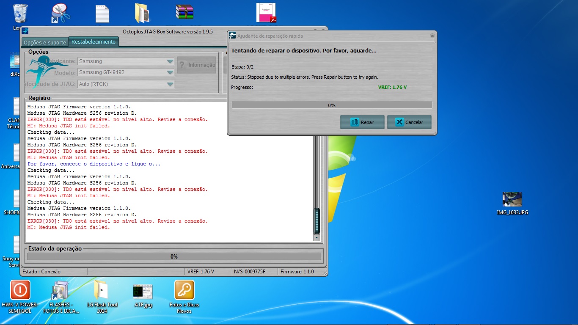Open the Snipping Tool scissors shortcut
Viewport: 578px width, 325px height.
click(61, 14)
